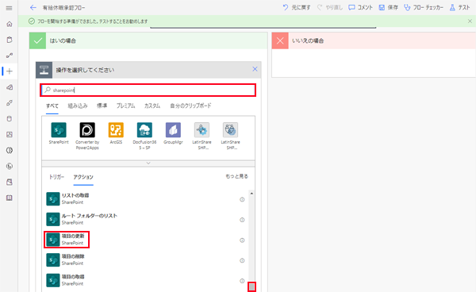Go to Home in the left sidebar

point(10,24)
